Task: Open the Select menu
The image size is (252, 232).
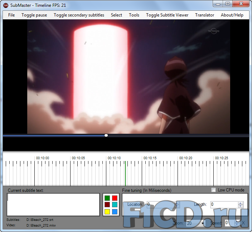Action: click(116, 15)
